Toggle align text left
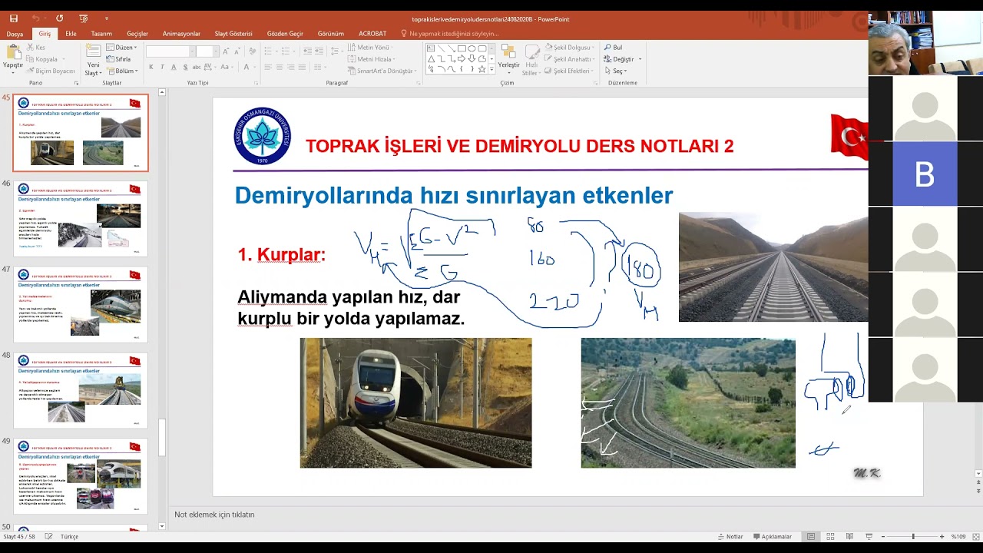This screenshot has height=553, width=983. pos(268,67)
